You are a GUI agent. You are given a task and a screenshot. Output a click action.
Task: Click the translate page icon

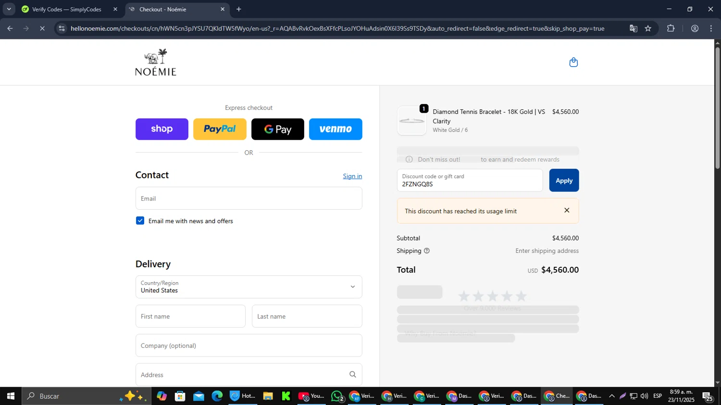634,28
